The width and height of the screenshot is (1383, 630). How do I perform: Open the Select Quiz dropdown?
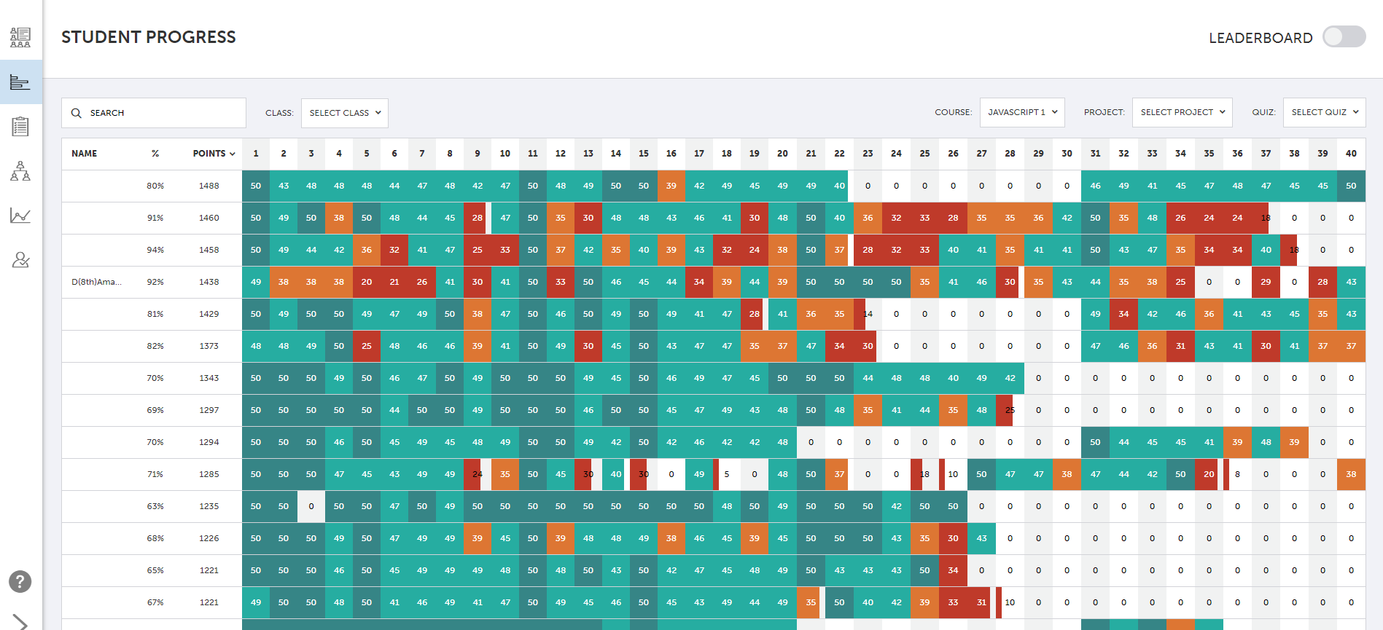1325,112
